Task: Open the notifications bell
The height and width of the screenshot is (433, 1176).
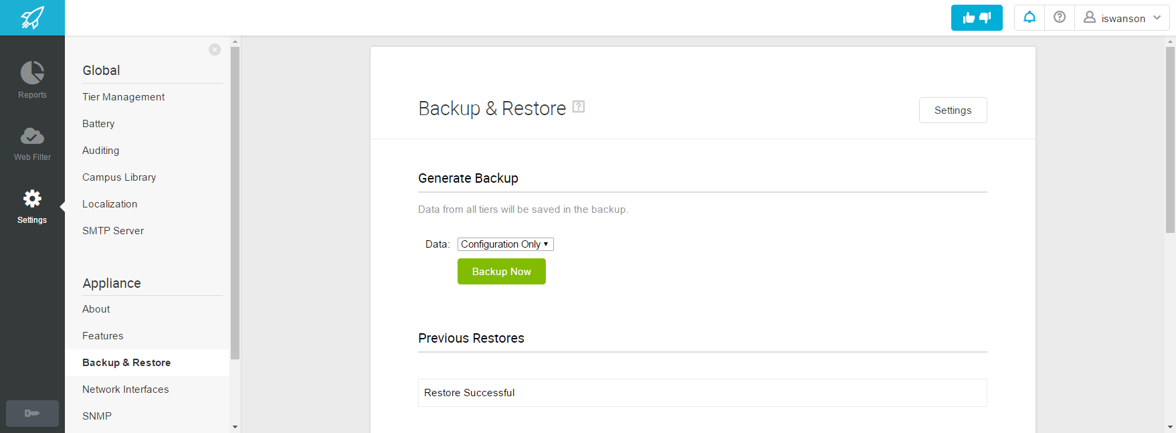Action: tap(1029, 17)
